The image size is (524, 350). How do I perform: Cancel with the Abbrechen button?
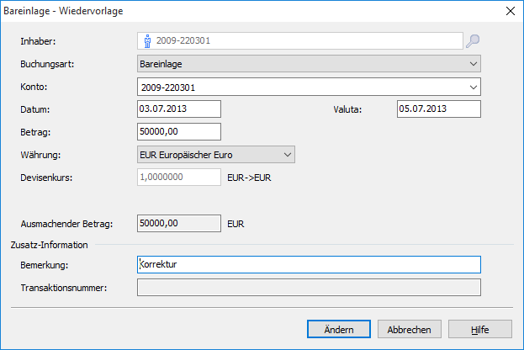click(410, 330)
